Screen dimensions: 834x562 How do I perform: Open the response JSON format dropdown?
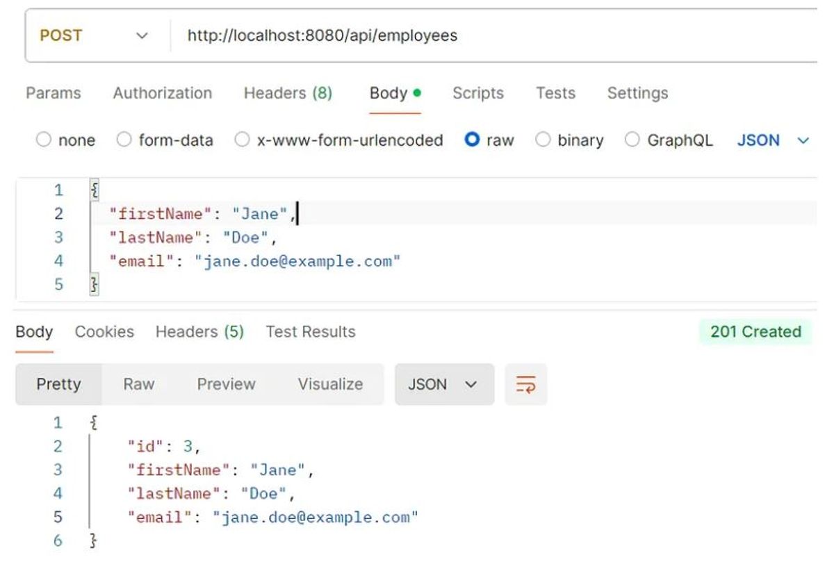(443, 384)
